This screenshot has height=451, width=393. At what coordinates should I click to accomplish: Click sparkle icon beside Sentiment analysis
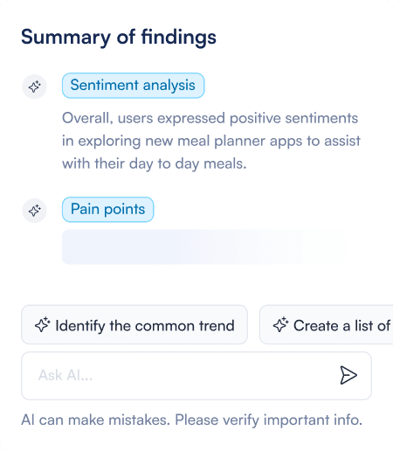tap(34, 87)
